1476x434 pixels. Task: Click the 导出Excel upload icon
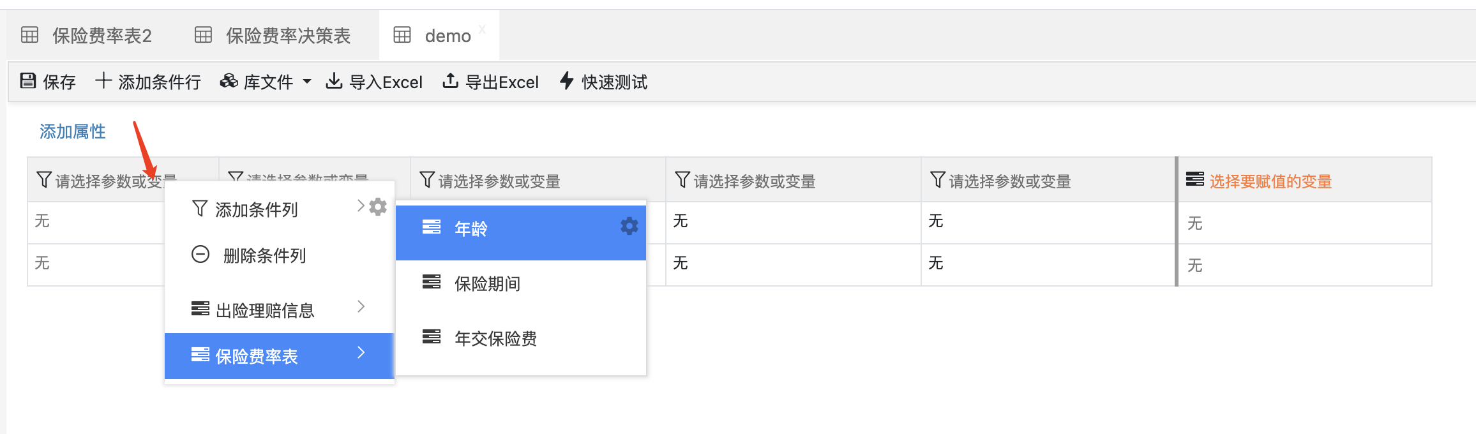coord(450,81)
